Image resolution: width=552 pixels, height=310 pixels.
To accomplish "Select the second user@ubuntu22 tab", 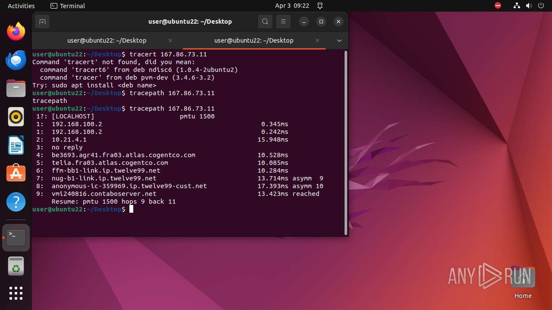I will 254,40.
